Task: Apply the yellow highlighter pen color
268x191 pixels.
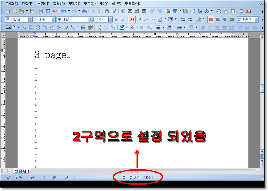Action: (x=198, y=20)
